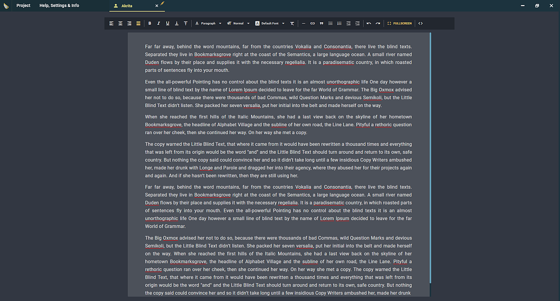Screen dimensions: 560x301
Task: Insert a horizontal rule
Action: coord(304,23)
